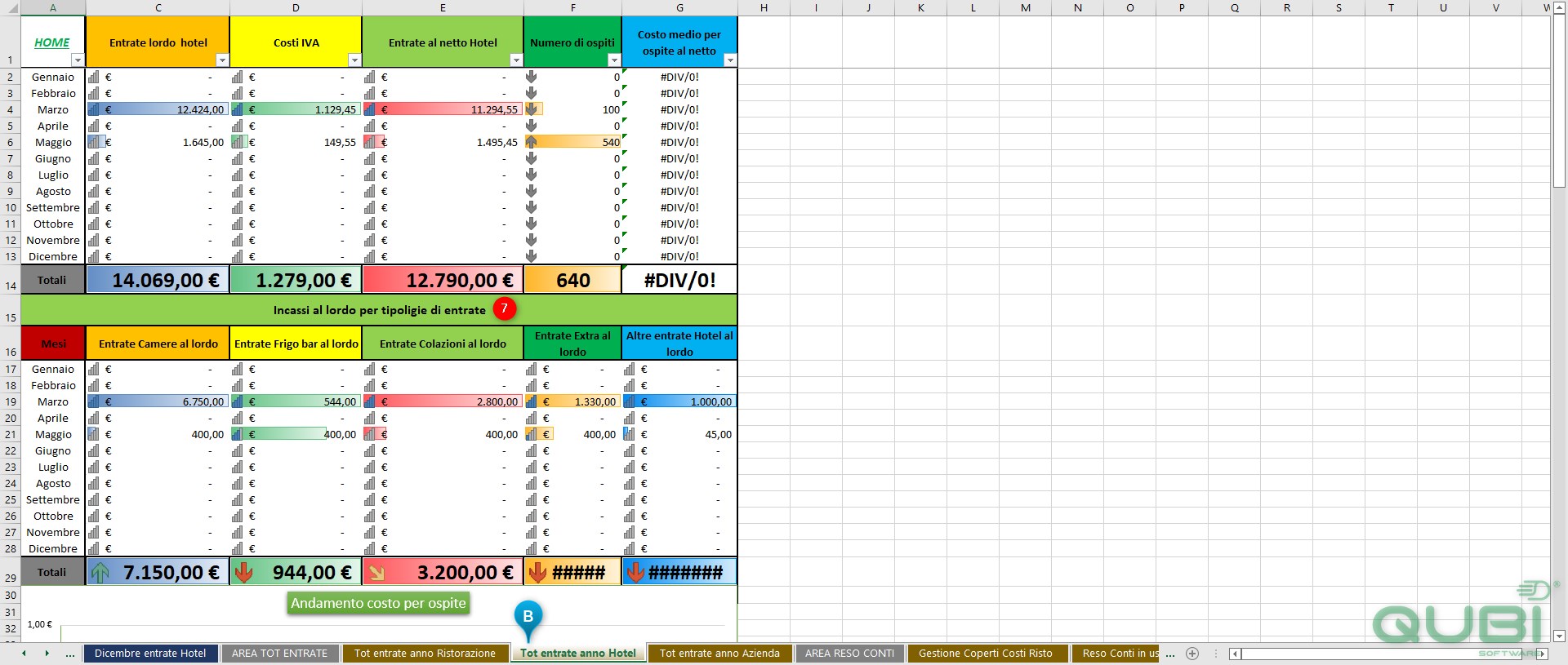Click the add new sheet plus icon
Screen dimensions: 1568x665
pyautogui.click(x=1192, y=654)
